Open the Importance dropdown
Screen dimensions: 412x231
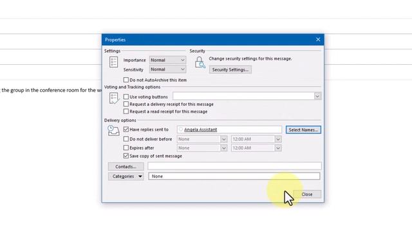pos(167,60)
